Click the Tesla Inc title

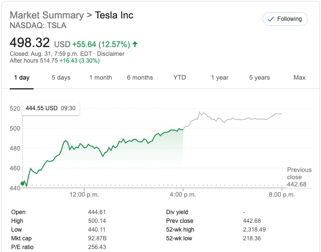click(x=114, y=15)
